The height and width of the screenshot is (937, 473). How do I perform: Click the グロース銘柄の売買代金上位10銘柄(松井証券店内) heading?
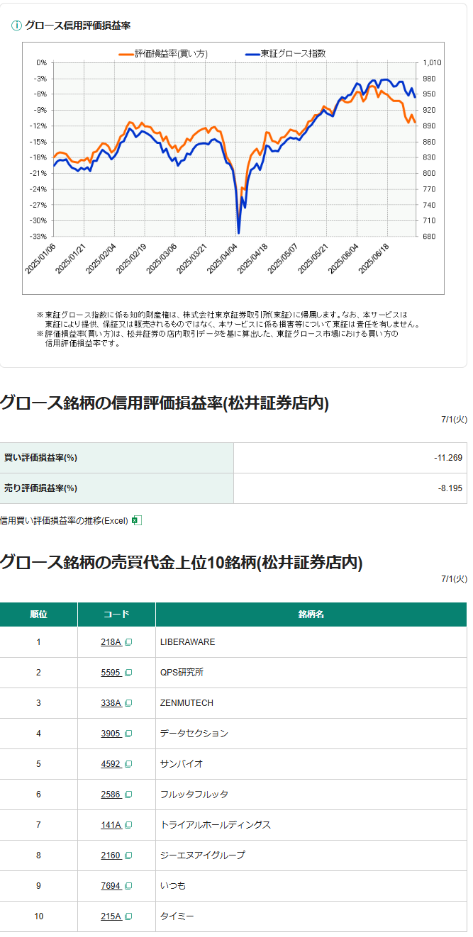181,563
